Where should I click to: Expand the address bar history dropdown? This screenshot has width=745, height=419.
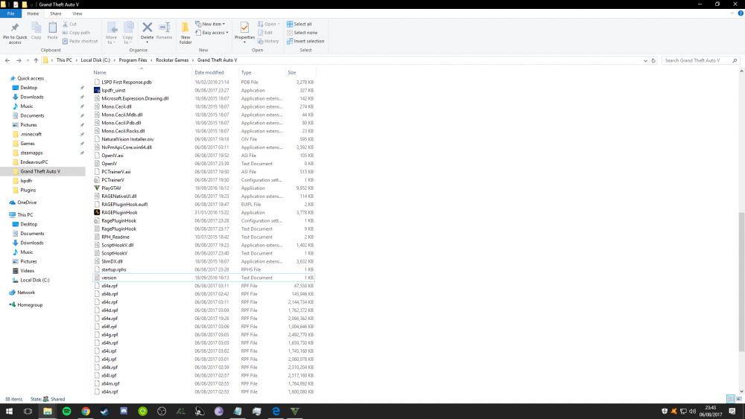click(x=645, y=61)
